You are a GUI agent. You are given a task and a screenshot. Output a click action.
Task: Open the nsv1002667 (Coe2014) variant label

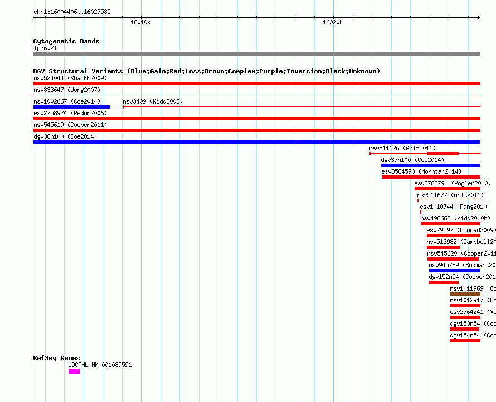click(67, 101)
